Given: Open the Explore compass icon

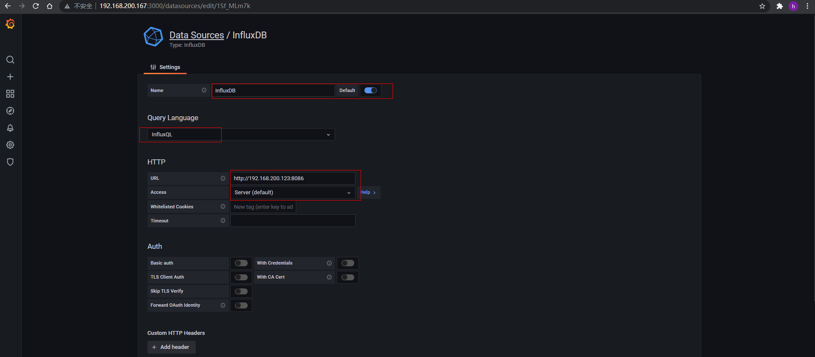Looking at the screenshot, I should [x=10, y=111].
